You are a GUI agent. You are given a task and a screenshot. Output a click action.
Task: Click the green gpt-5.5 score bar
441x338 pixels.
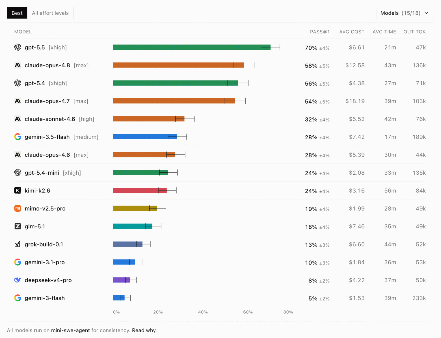click(192, 47)
